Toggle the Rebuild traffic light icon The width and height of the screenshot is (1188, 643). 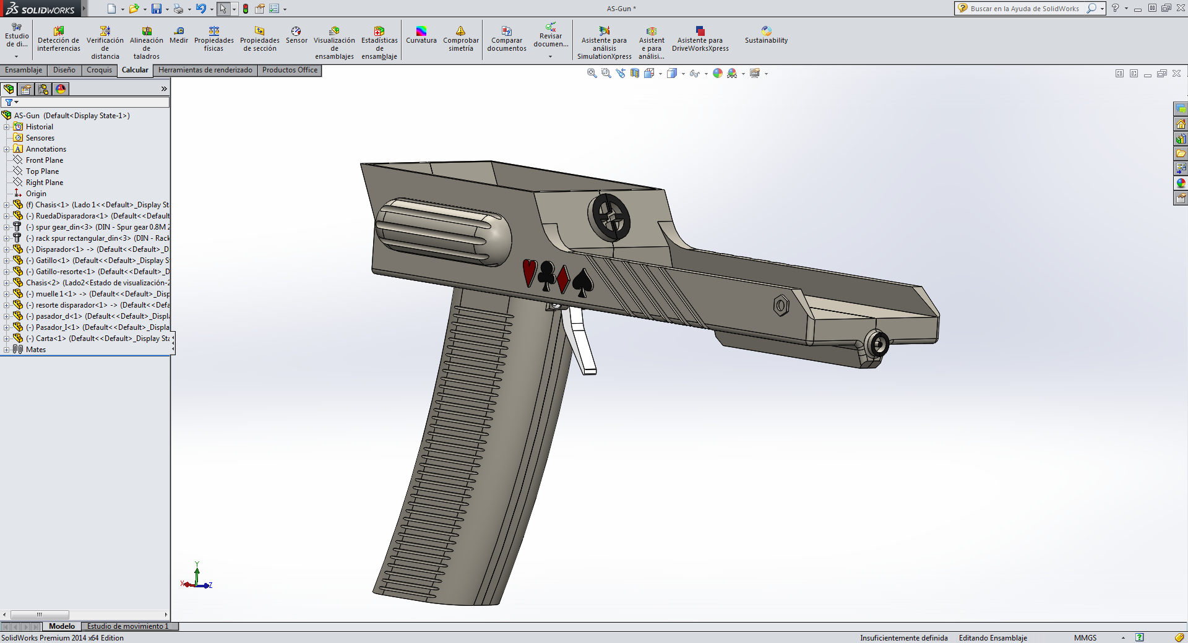(x=246, y=9)
